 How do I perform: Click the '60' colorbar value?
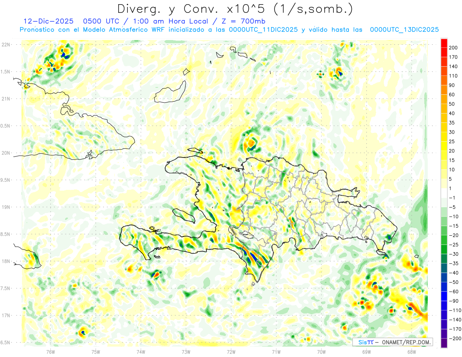pos(452,95)
